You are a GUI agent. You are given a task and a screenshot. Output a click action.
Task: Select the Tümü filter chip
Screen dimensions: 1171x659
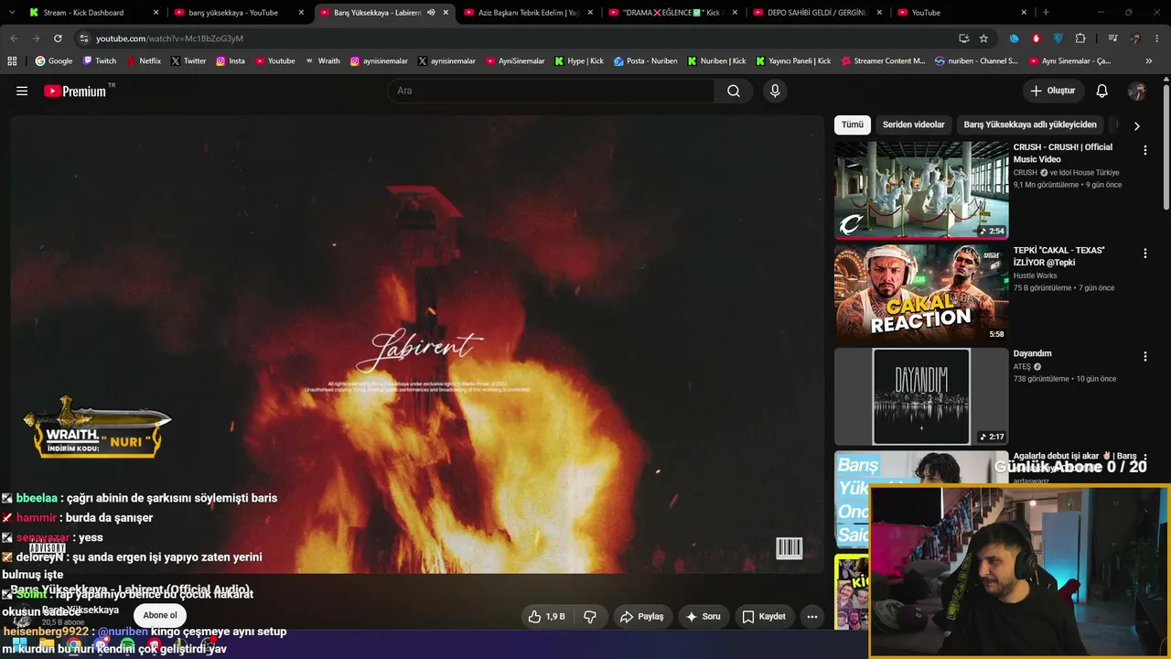pos(853,124)
